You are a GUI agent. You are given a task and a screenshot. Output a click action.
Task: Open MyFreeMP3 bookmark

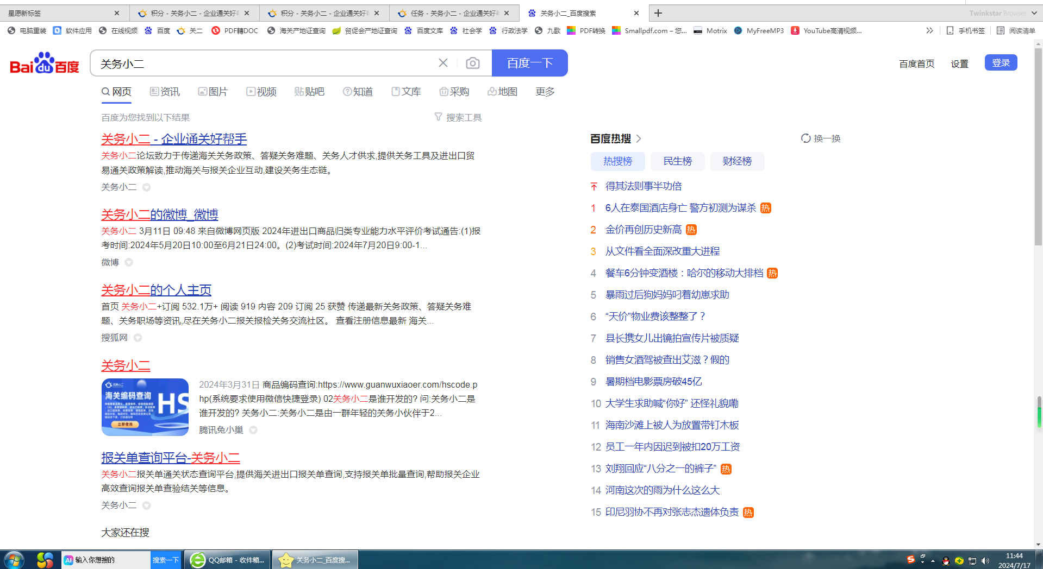click(x=759, y=31)
